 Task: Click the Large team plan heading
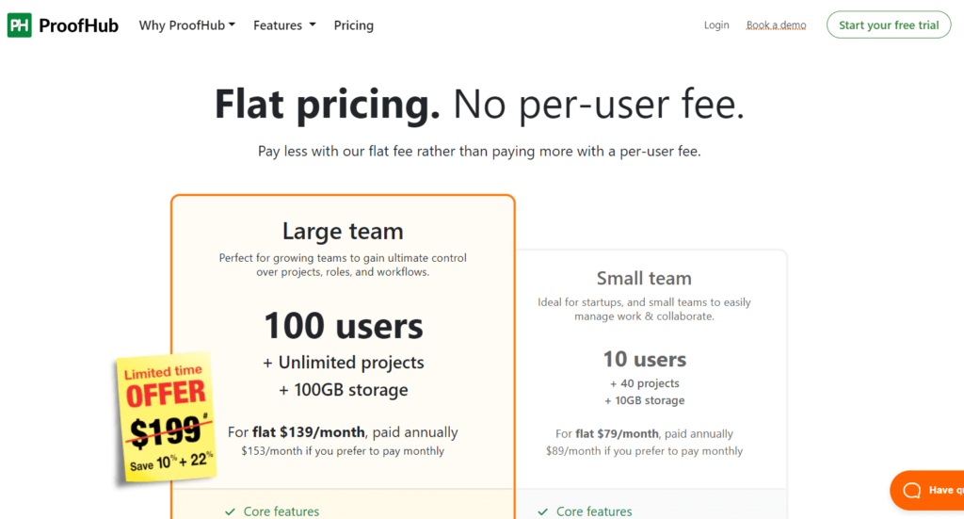pos(343,231)
